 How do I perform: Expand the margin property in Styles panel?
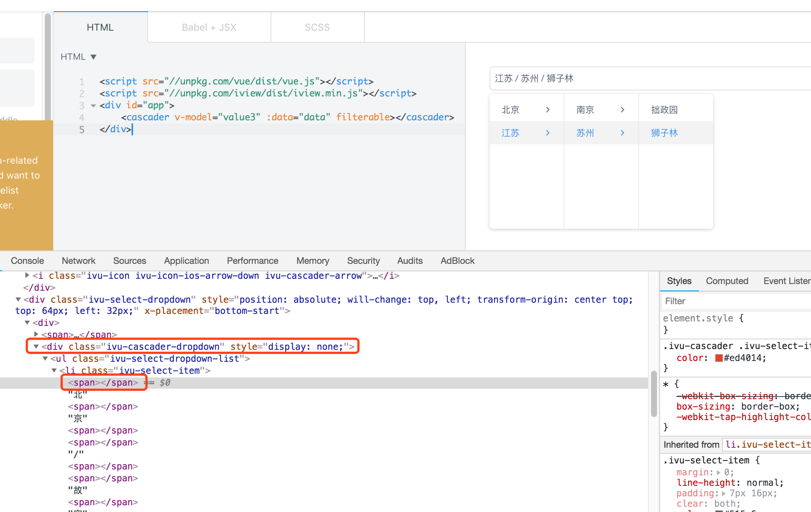tap(718, 472)
